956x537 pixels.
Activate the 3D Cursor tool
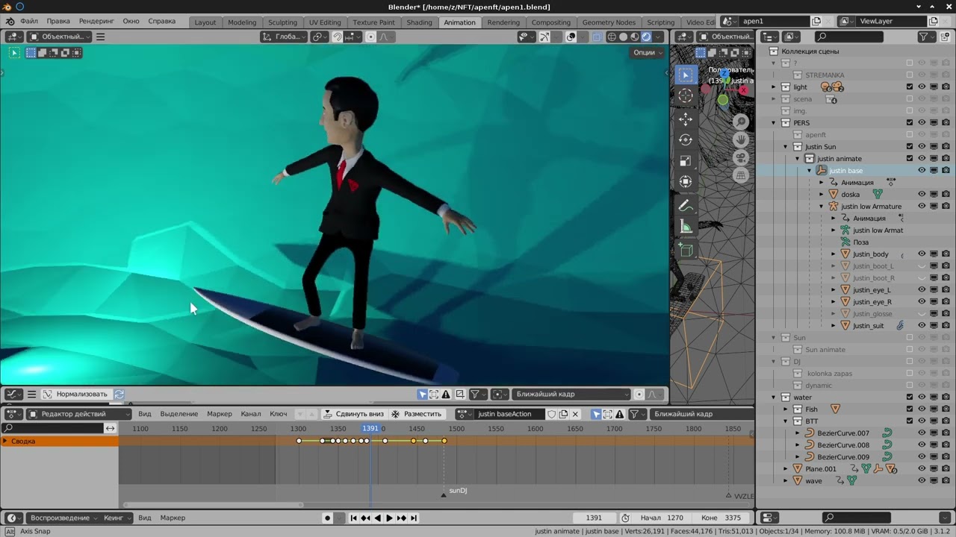click(686, 95)
